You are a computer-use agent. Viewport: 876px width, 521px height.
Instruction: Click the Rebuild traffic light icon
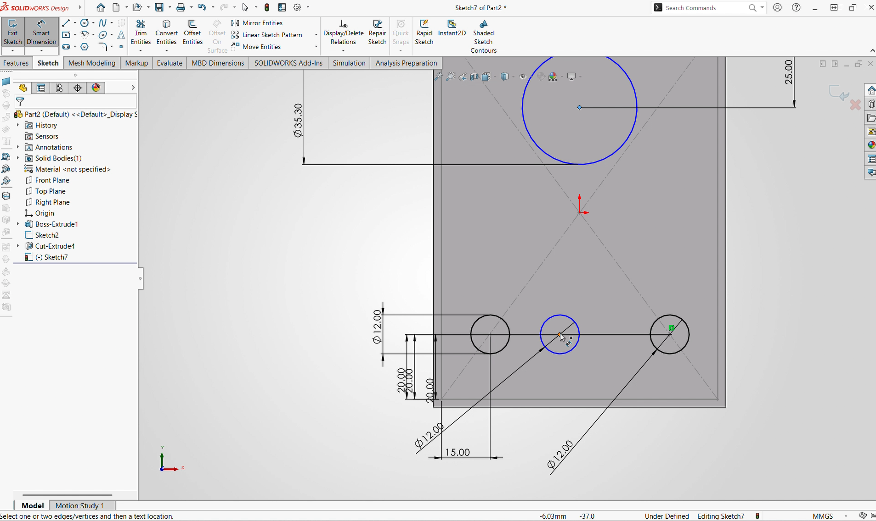coord(267,7)
